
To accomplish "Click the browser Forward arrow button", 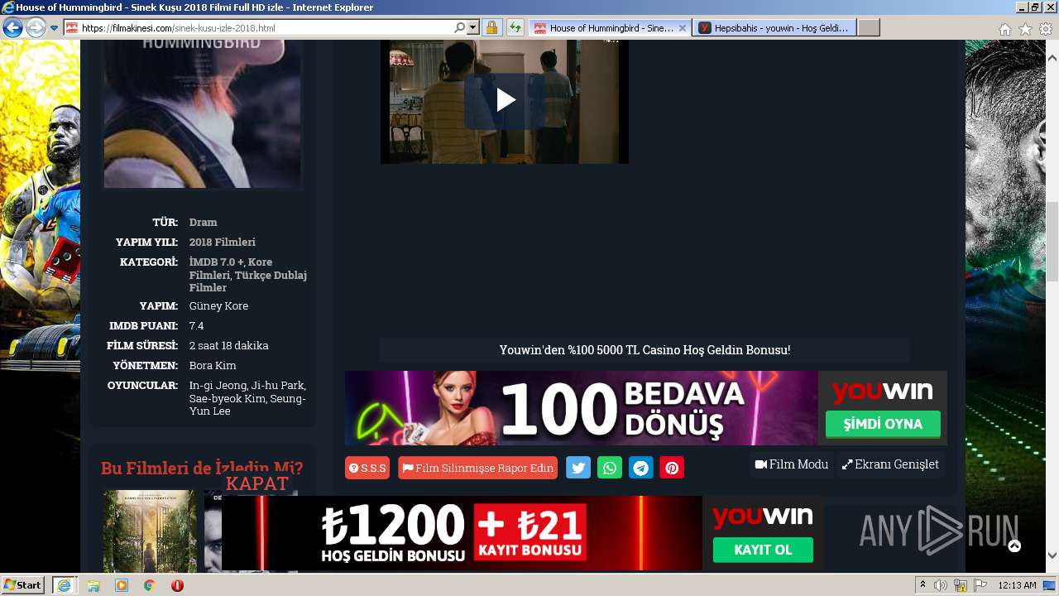I will pos(36,28).
